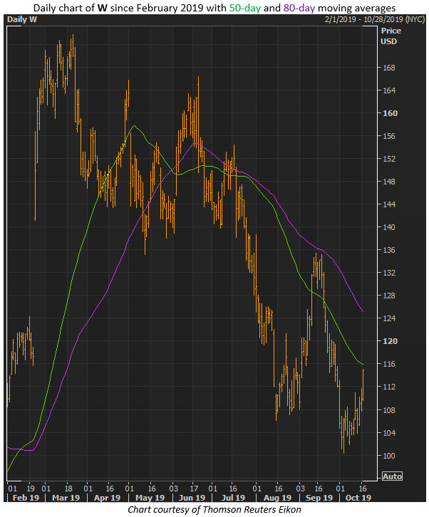Image resolution: width=429 pixels, height=517 pixels.
Task: Click the Price USD axis header
Action: [391, 36]
